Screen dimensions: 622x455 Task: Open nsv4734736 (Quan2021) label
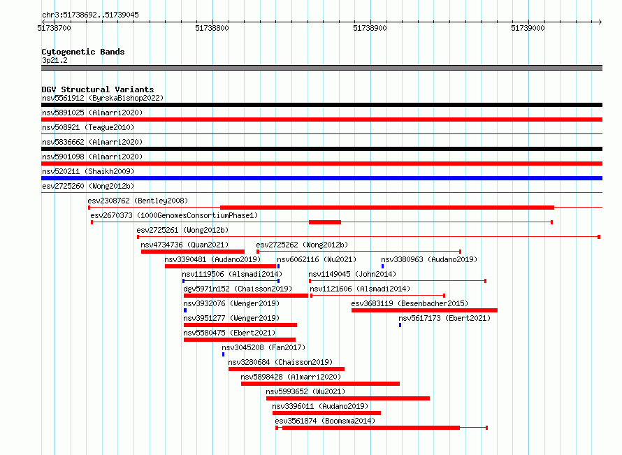pyautogui.click(x=185, y=245)
